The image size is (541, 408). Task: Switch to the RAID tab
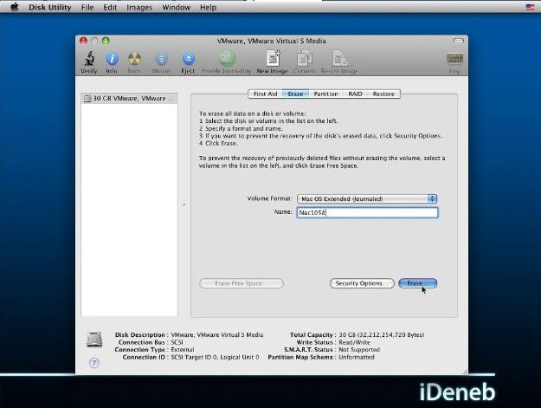tap(355, 94)
